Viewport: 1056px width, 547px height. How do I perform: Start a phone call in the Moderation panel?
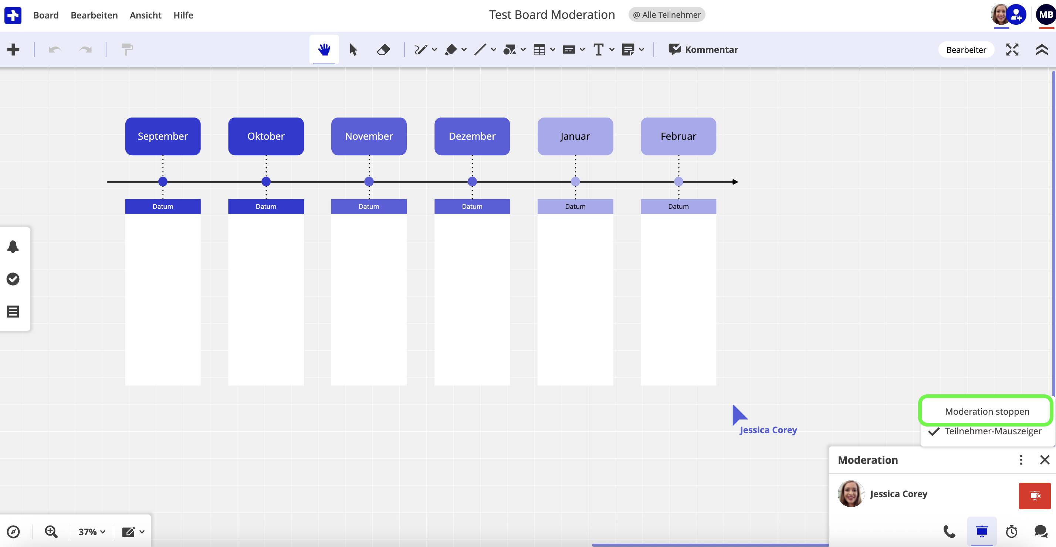[949, 531]
